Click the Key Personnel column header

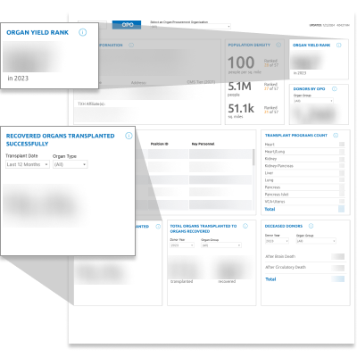tap(203, 144)
